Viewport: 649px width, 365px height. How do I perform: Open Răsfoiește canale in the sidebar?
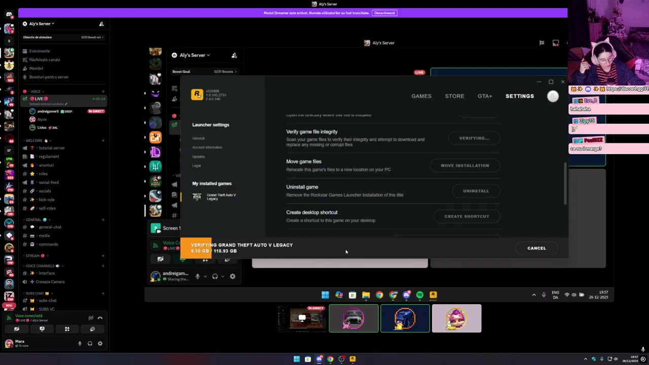click(x=63, y=60)
